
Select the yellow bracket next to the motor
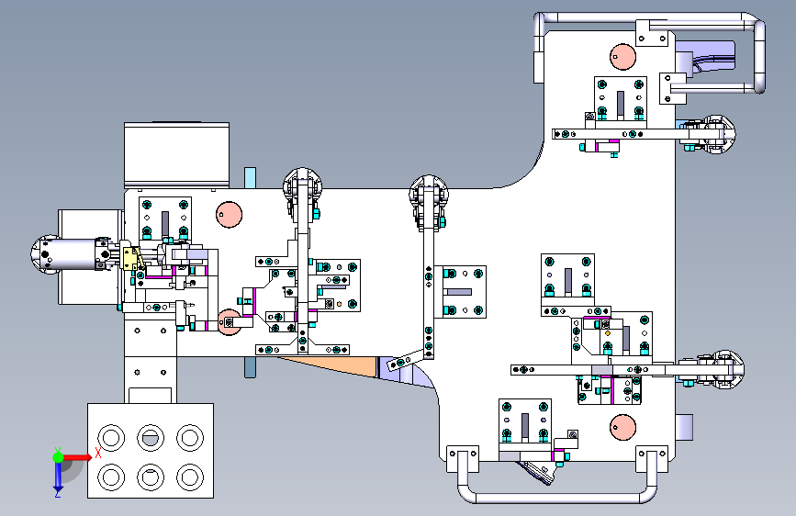[x=131, y=259]
